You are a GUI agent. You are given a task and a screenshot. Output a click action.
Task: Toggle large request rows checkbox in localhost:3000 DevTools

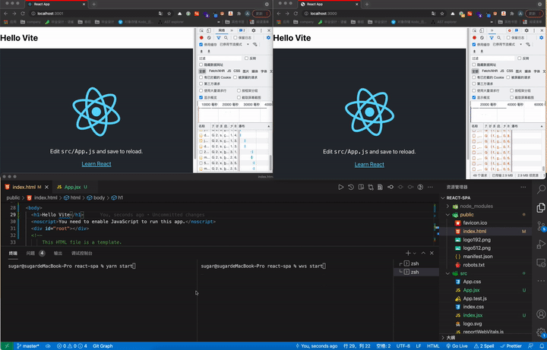pos(474,90)
